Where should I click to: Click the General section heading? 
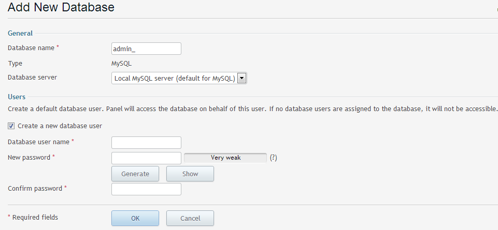point(20,33)
